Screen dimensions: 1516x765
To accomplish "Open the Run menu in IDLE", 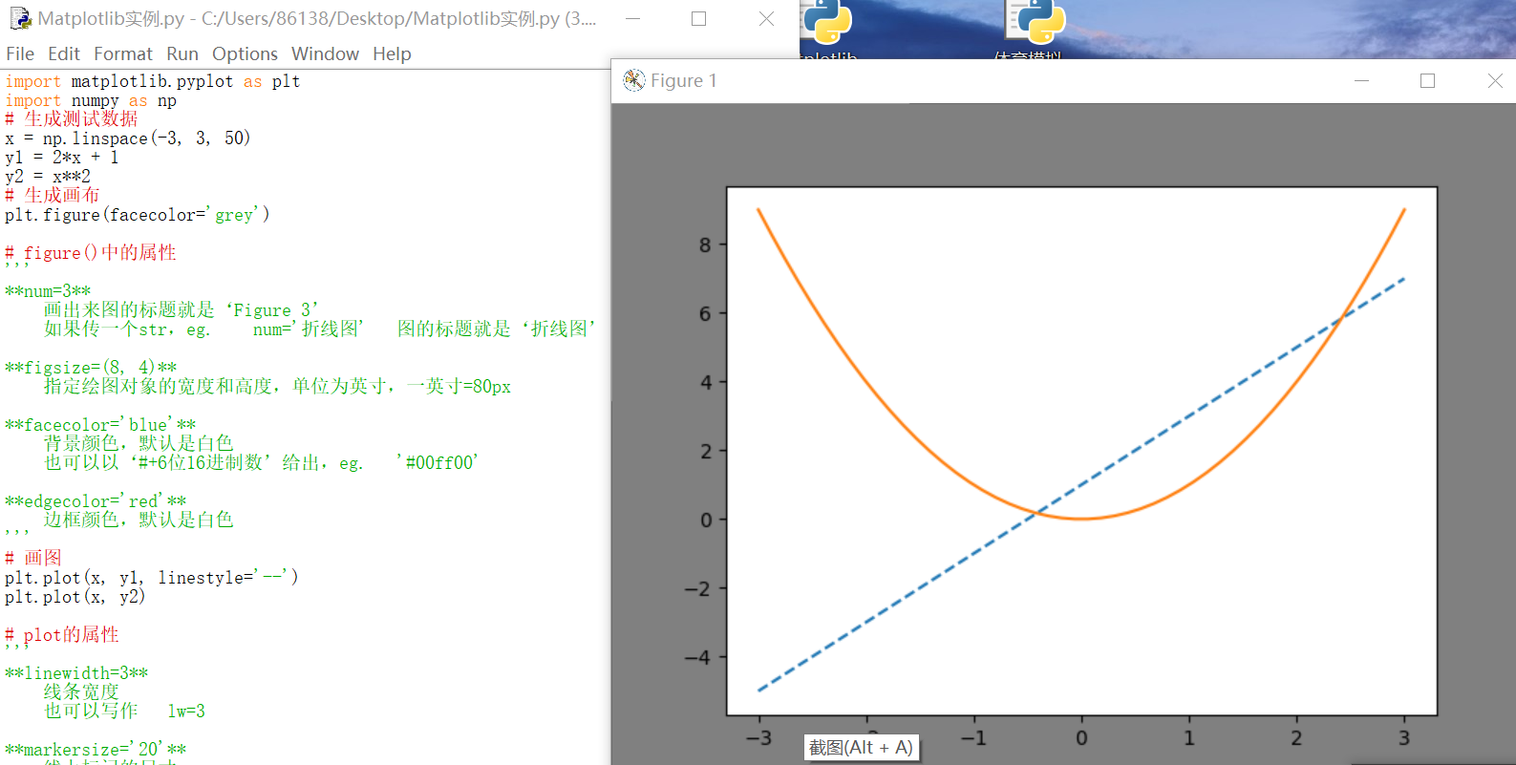I will (x=182, y=54).
